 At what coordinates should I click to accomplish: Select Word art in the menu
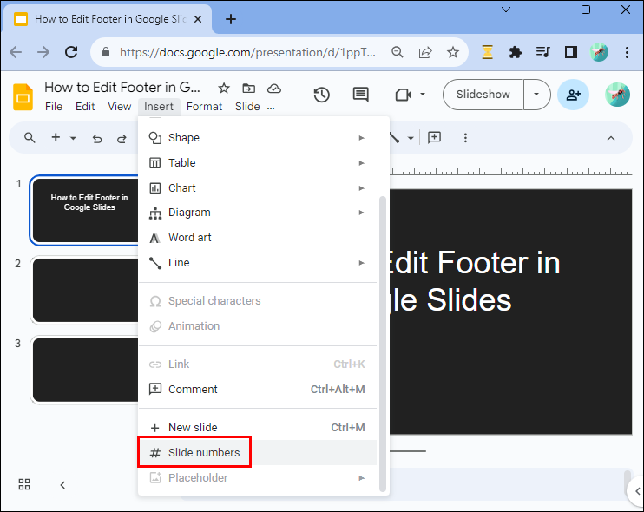[189, 238]
